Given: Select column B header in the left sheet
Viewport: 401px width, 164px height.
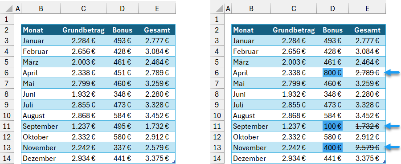Looking at the screenshot, I should (x=41, y=9).
